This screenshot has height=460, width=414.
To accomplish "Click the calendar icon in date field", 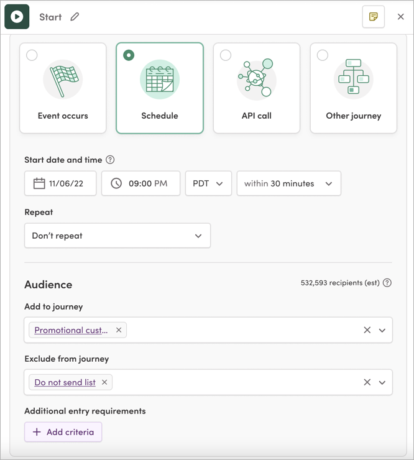I will (39, 183).
